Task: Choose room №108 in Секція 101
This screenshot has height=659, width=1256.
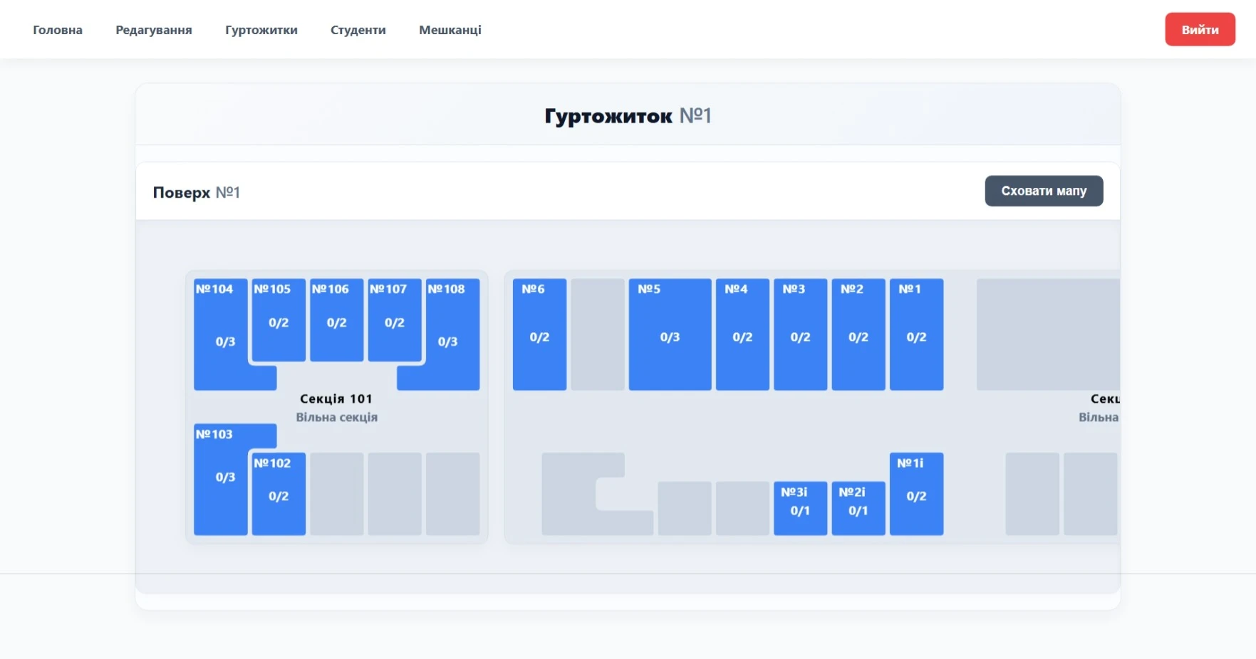Action: tap(452, 334)
